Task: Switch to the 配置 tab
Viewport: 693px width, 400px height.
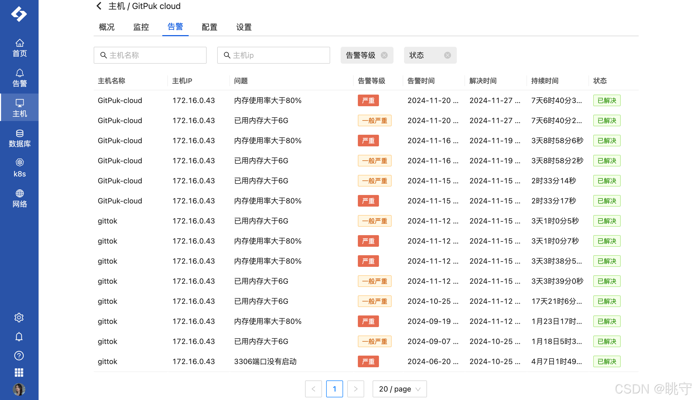Action: [x=209, y=27]
